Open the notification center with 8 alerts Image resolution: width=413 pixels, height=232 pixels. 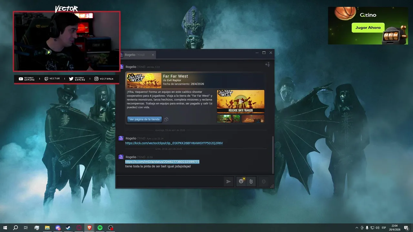[406, 228]
